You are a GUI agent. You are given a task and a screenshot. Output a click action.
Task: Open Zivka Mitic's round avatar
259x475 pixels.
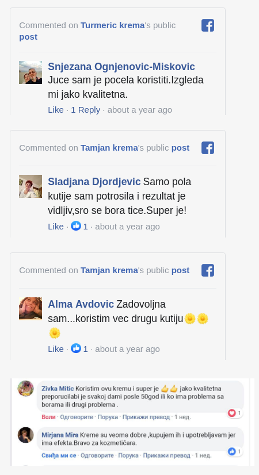click(x=26, y=388)
